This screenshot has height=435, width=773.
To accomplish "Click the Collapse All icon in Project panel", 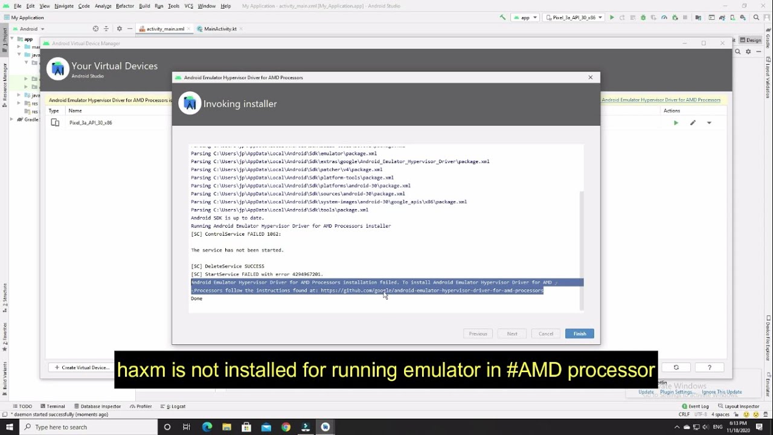I will (106, 28).
